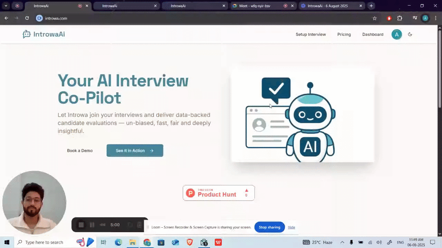Open the red extension icon in the browser toolbar
This screenshot has height=248, width=442.
(x=389, y=18)
